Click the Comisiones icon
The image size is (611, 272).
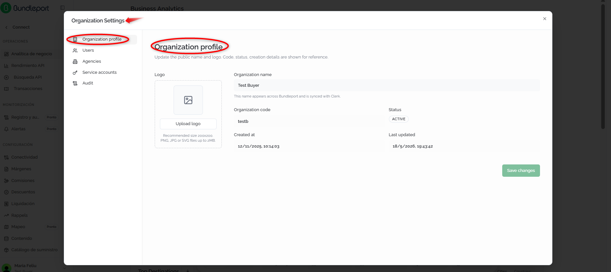pyautogui.click(x=6, y=181)
